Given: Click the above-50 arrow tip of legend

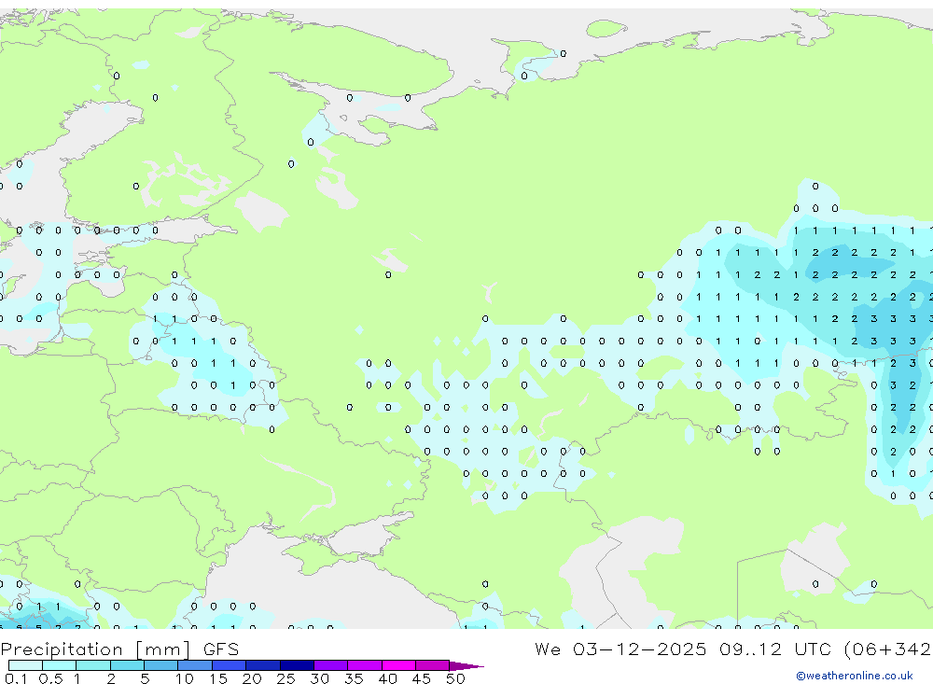Looking at the screenshot, I should [466, 666].
